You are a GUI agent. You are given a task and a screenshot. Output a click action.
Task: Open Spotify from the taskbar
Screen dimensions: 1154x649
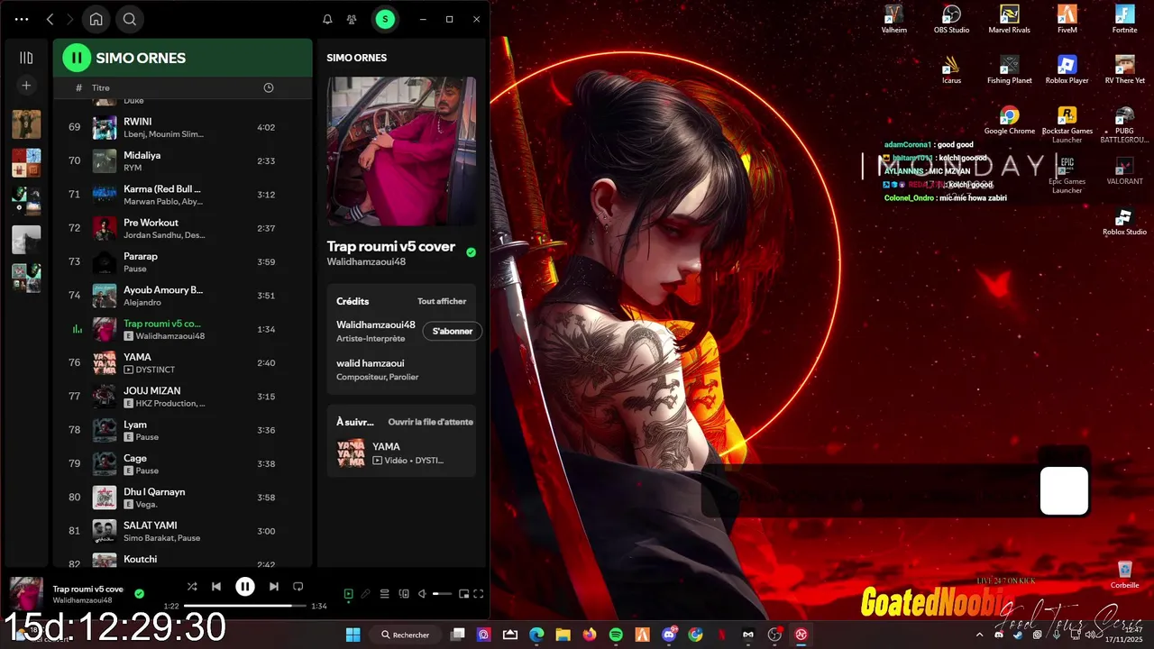tap(616, 635)
